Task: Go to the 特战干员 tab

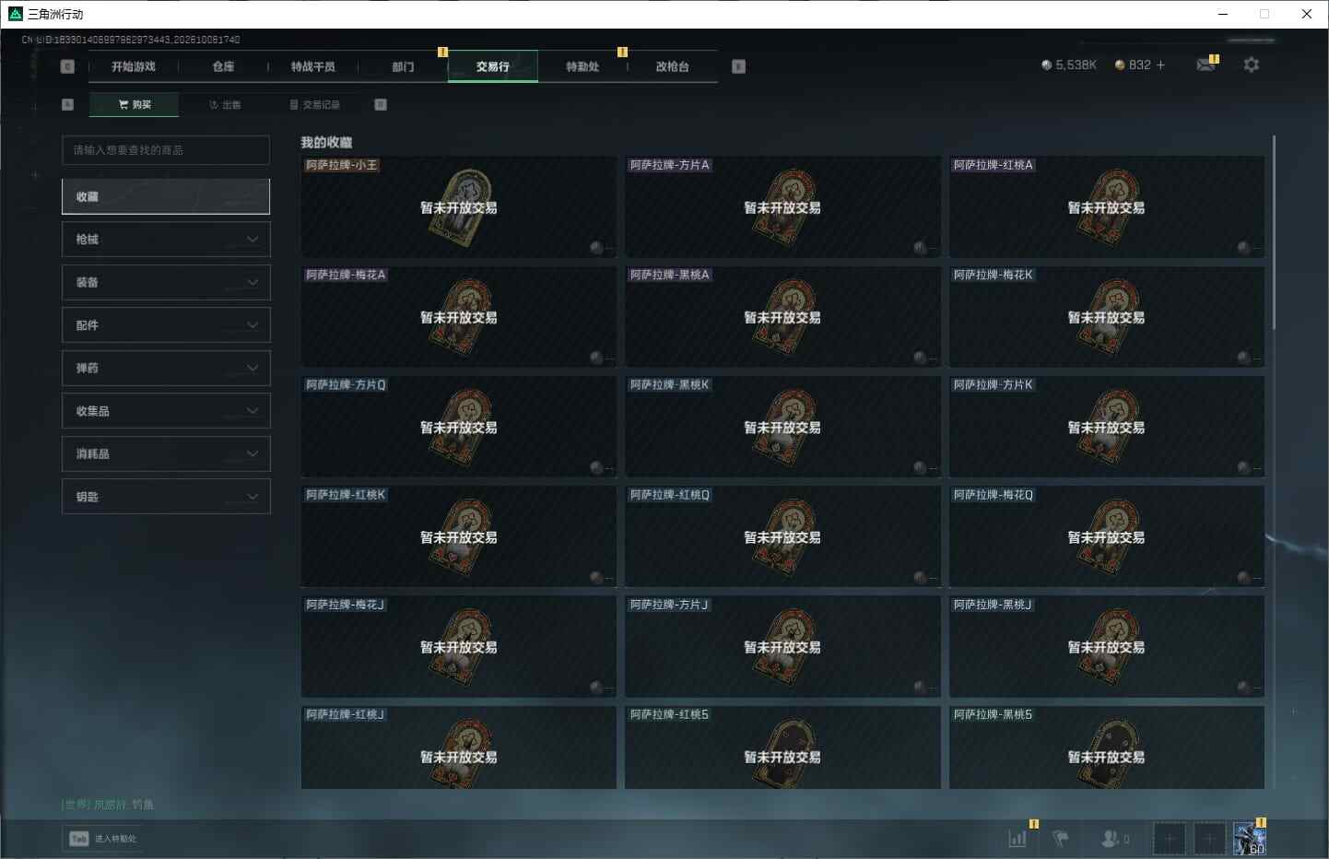Action: pos(313,66)
